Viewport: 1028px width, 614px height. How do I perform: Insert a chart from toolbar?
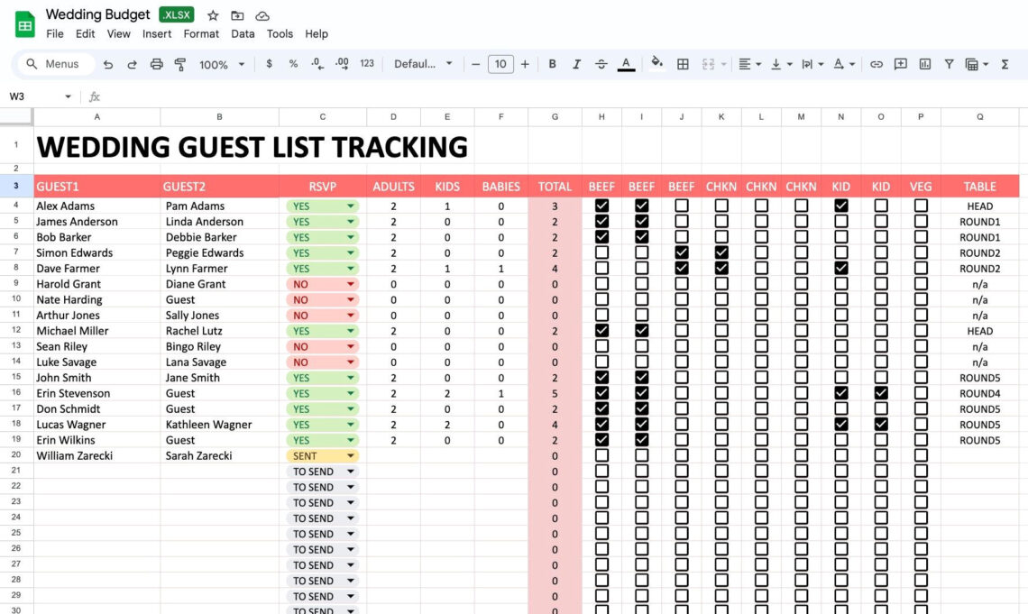click(x=924, y=64)
